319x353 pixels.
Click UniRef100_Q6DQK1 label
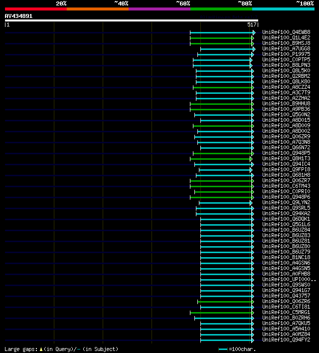(286, 219)
